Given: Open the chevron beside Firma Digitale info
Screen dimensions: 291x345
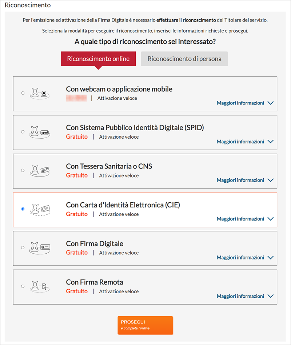Looking at the screenshot, I should [x=271, y=257].
